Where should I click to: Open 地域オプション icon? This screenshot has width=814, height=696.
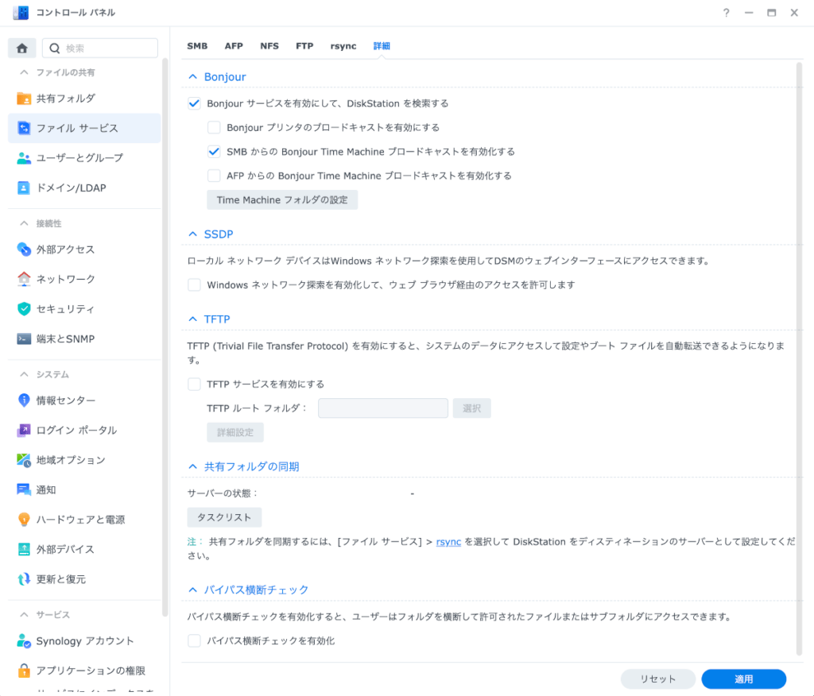coord(24,460)
